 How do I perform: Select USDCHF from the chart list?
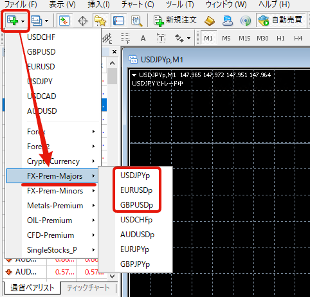click(x=53, y=37)
